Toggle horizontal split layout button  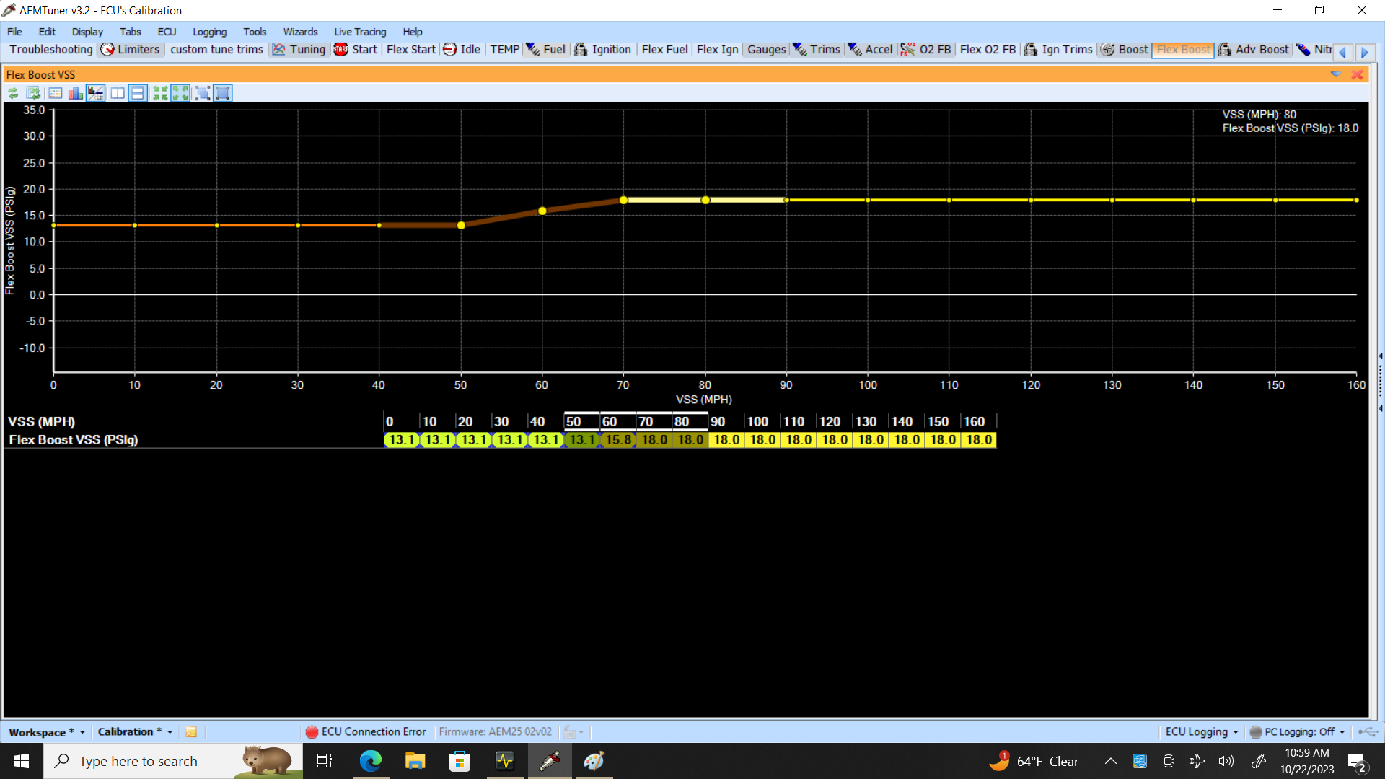click(137, 93)
